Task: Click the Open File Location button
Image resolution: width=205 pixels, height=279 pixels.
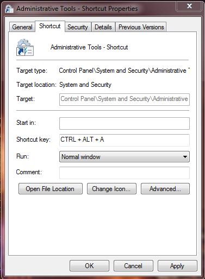Action: pyautogui.click(x=51, y=189)
